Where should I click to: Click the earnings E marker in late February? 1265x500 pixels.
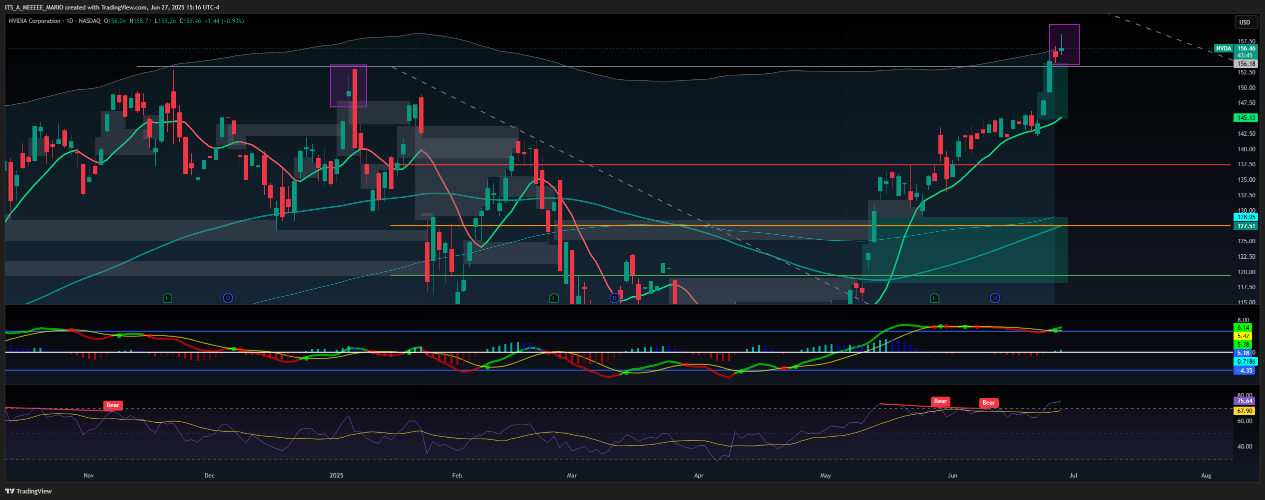pyautogui.click(x=553, y=298)
